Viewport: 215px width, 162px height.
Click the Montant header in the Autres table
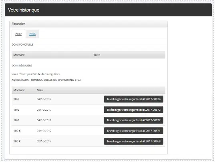pos(19,90)
